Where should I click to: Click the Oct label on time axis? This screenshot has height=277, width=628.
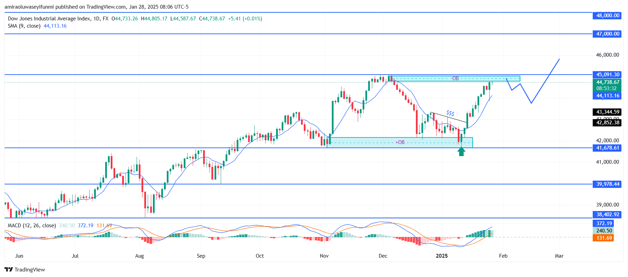coord(260,256)
